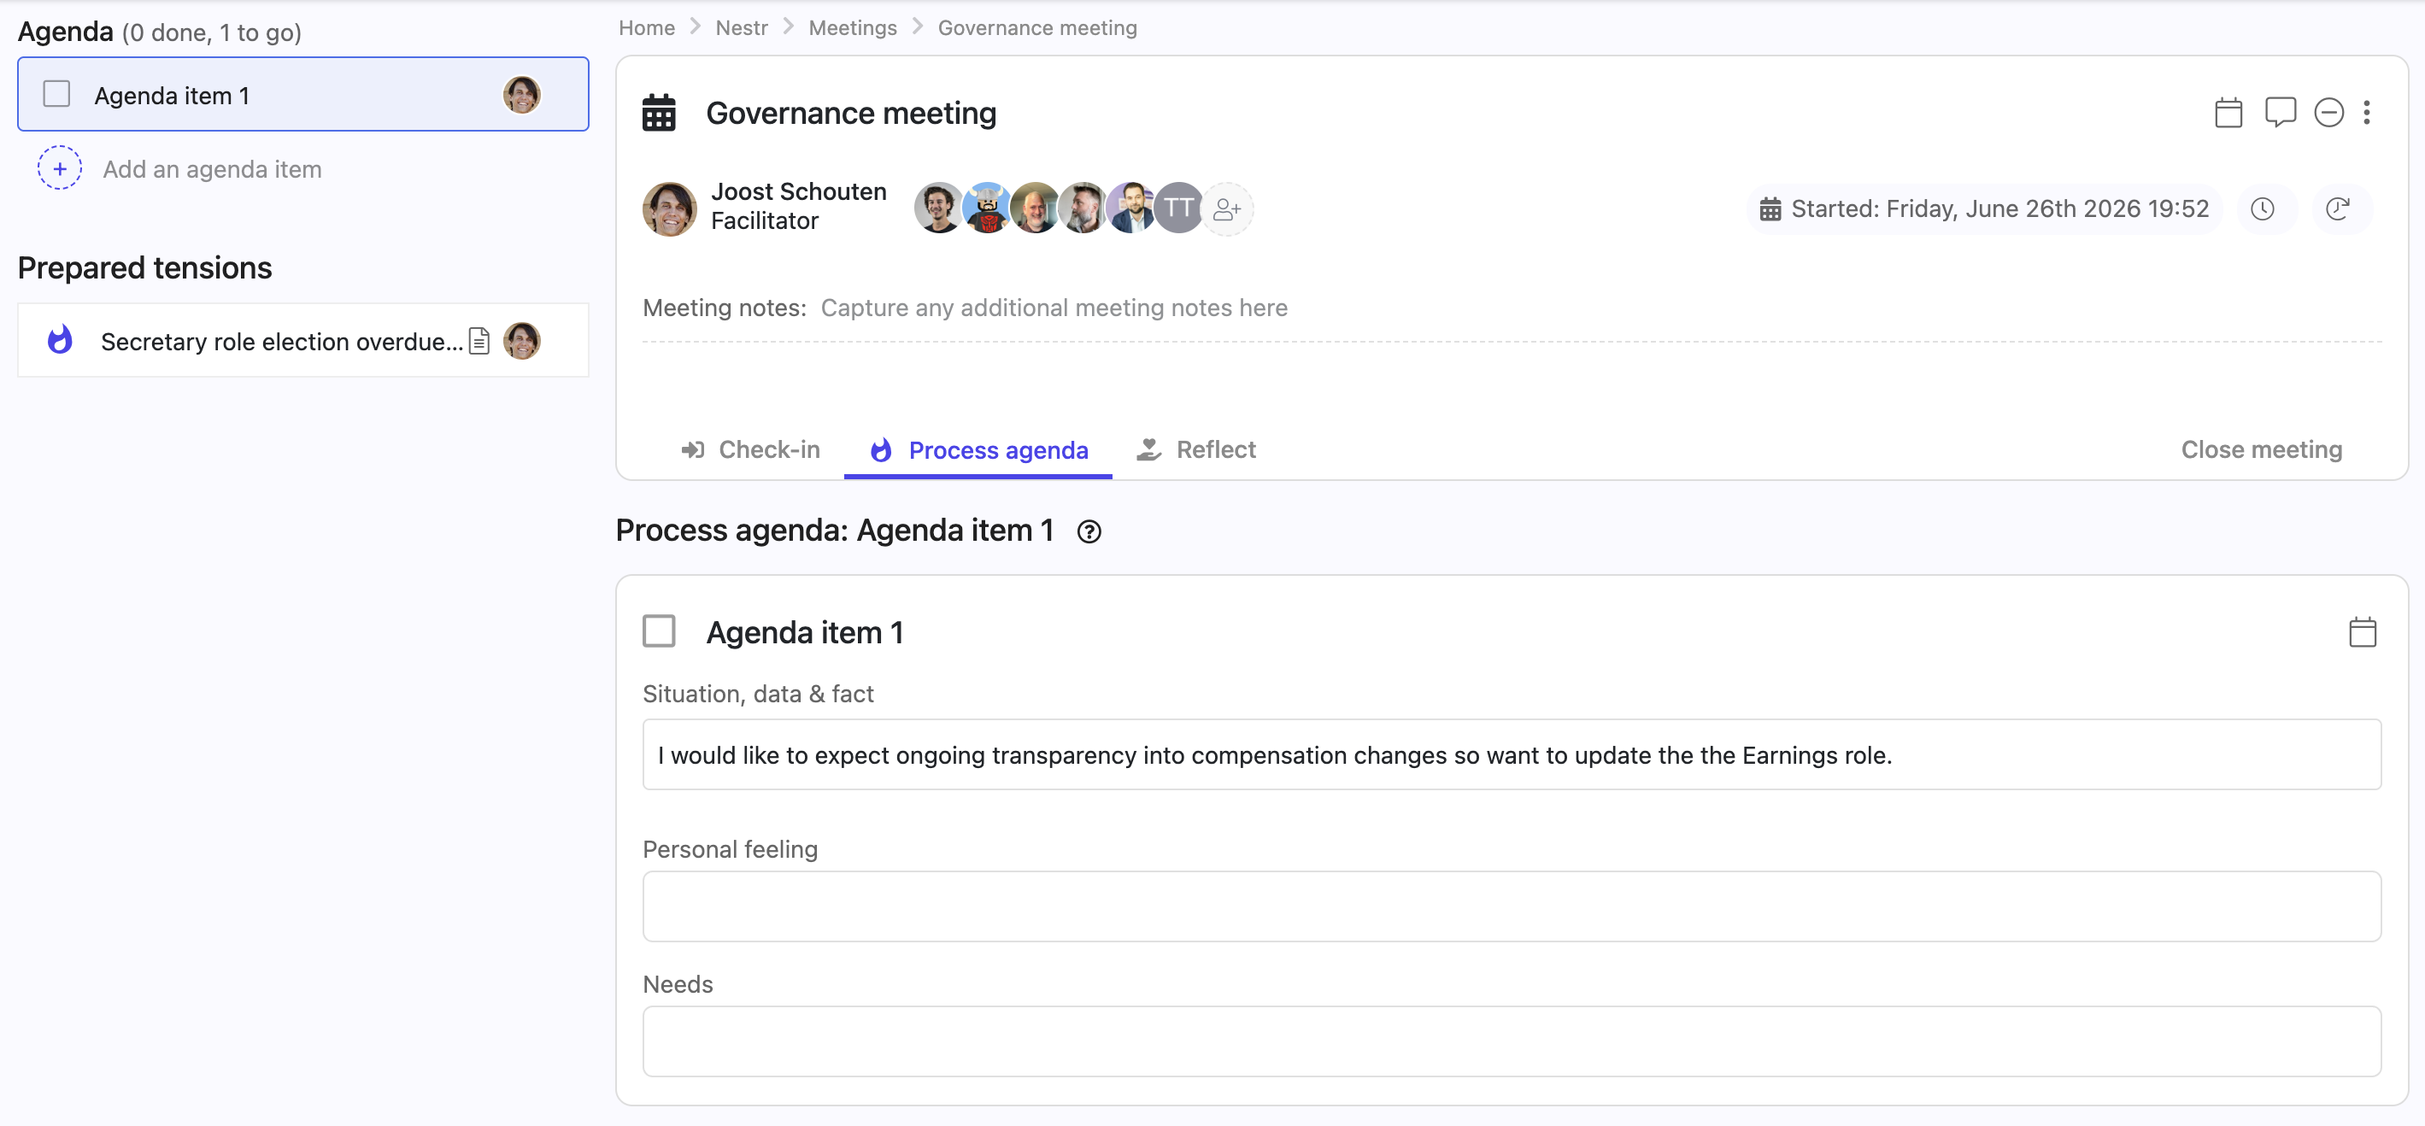Click the recurring refresh-clock icon
The width and height of the screenshot is (2425, 1126).
coord(2338,208)
